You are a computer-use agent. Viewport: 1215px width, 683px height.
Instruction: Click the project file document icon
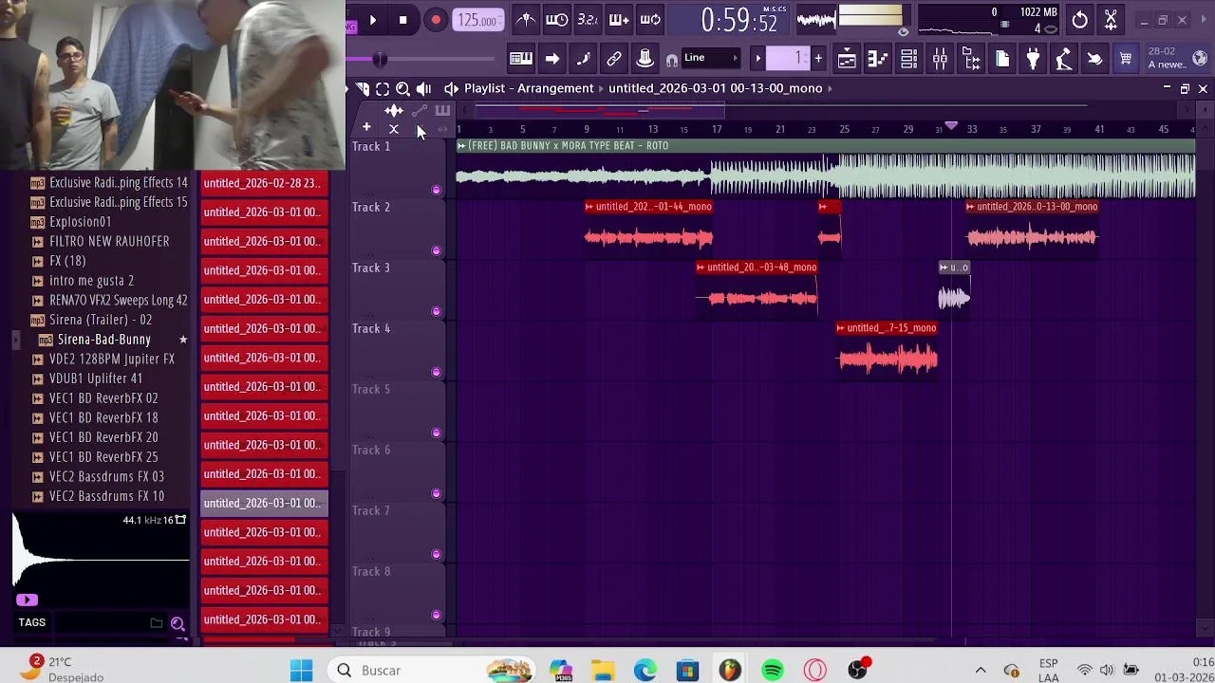(x=1002, y=59)
